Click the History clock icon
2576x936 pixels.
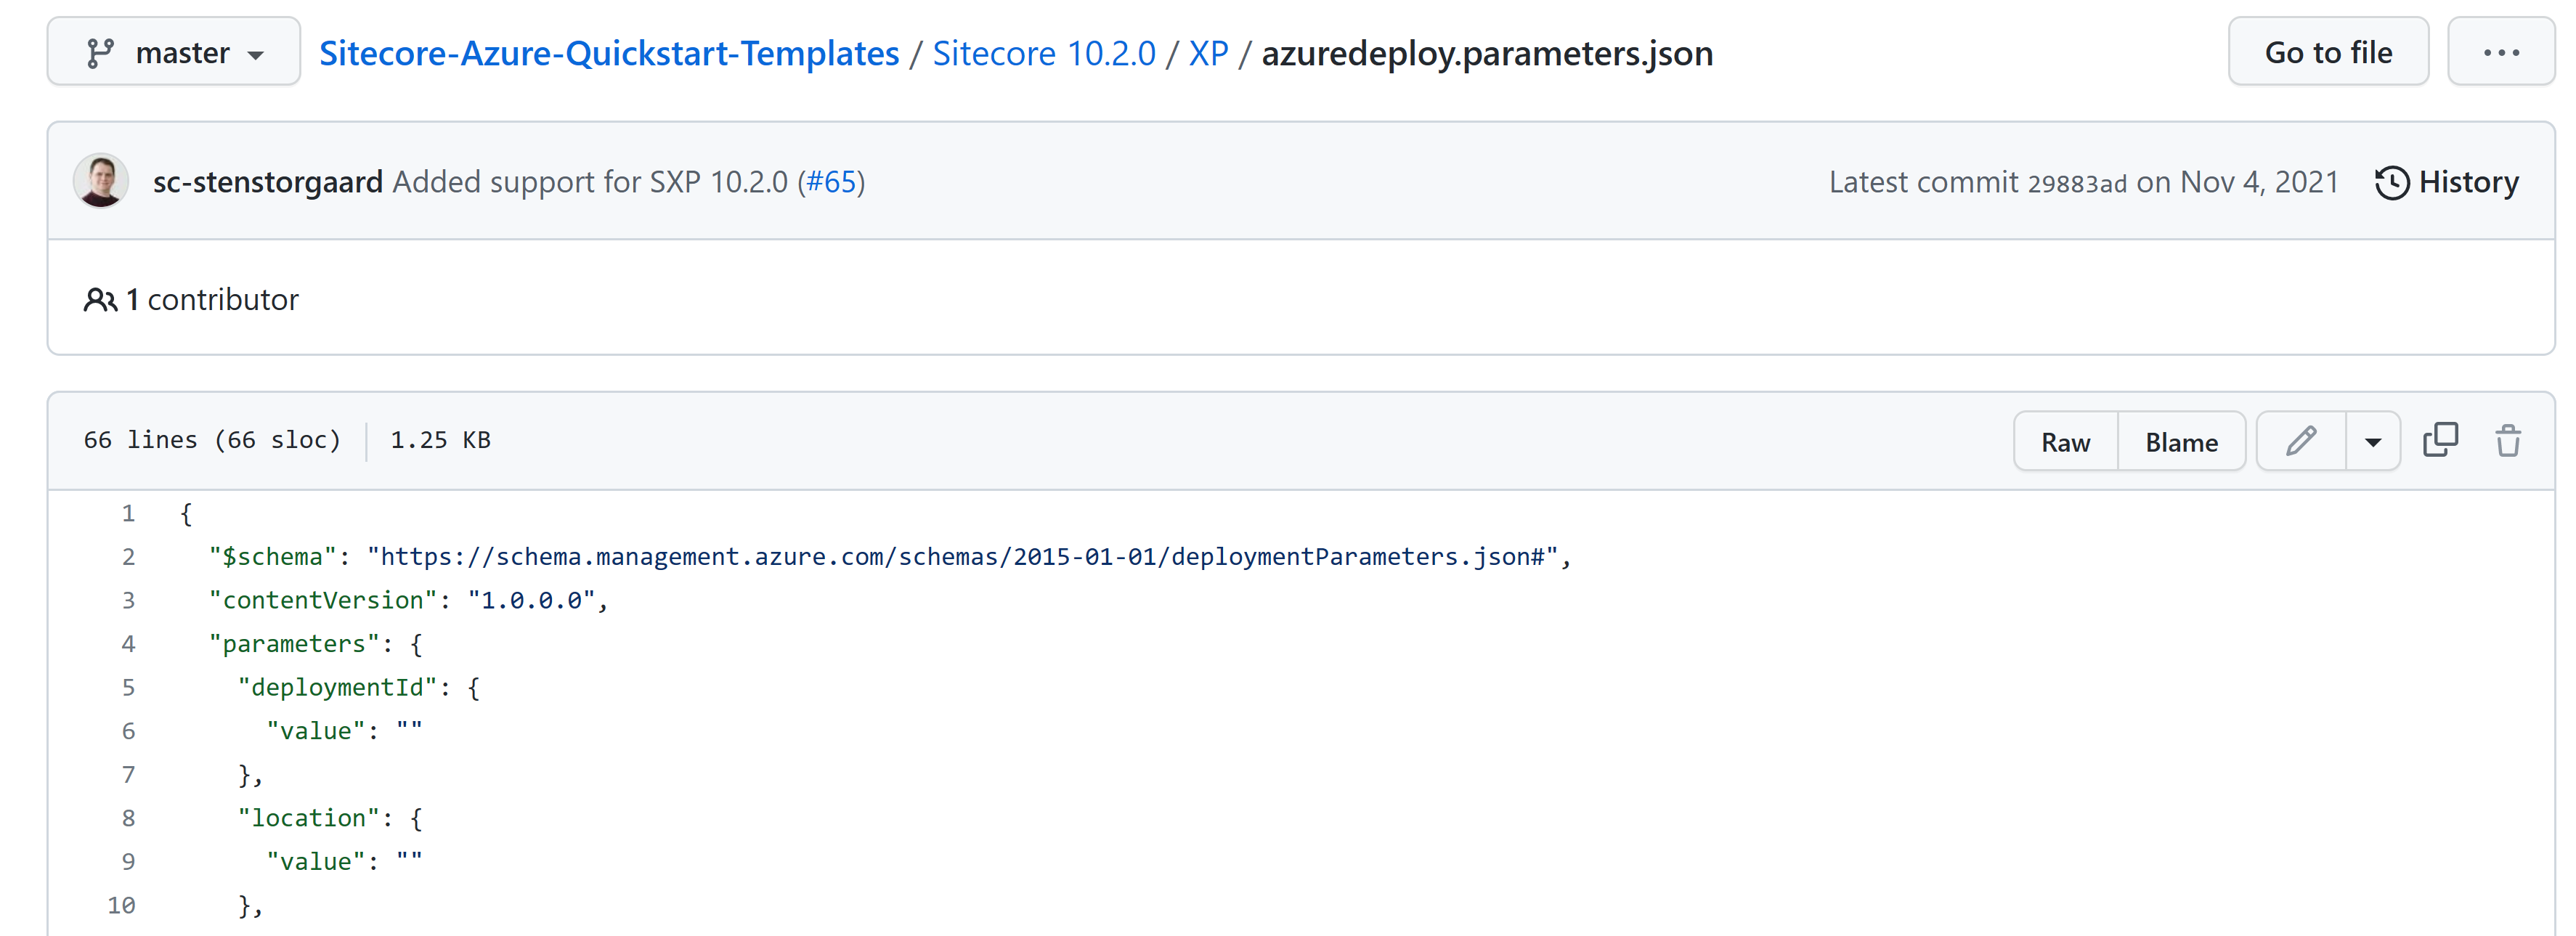point(2392,183)
